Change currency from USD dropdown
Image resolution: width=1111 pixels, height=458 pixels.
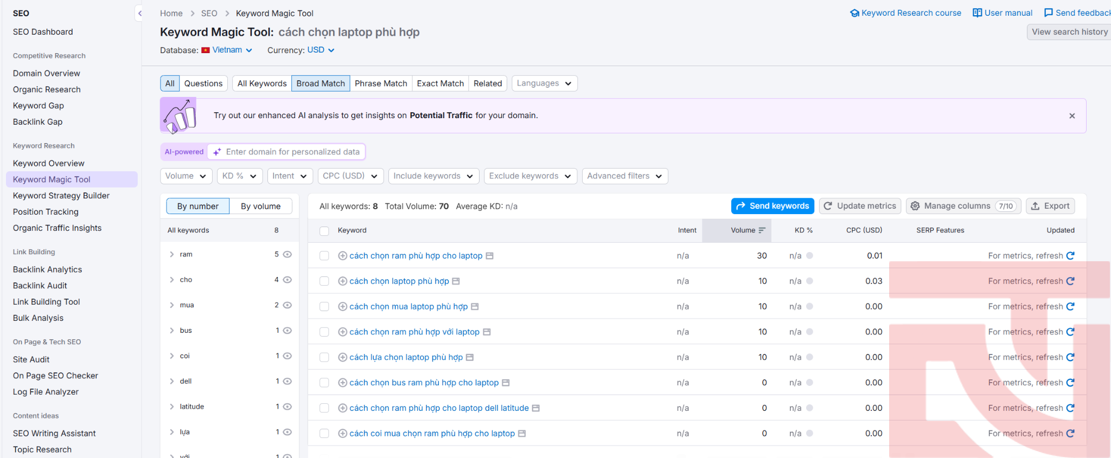[321, 50]
